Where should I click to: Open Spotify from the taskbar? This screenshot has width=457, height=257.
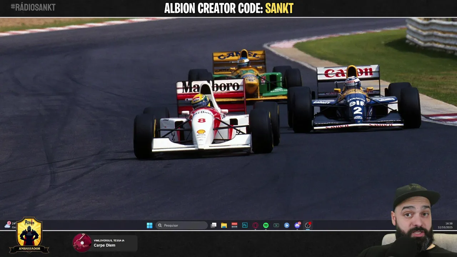pyautogui.click(x=266, y=225)
